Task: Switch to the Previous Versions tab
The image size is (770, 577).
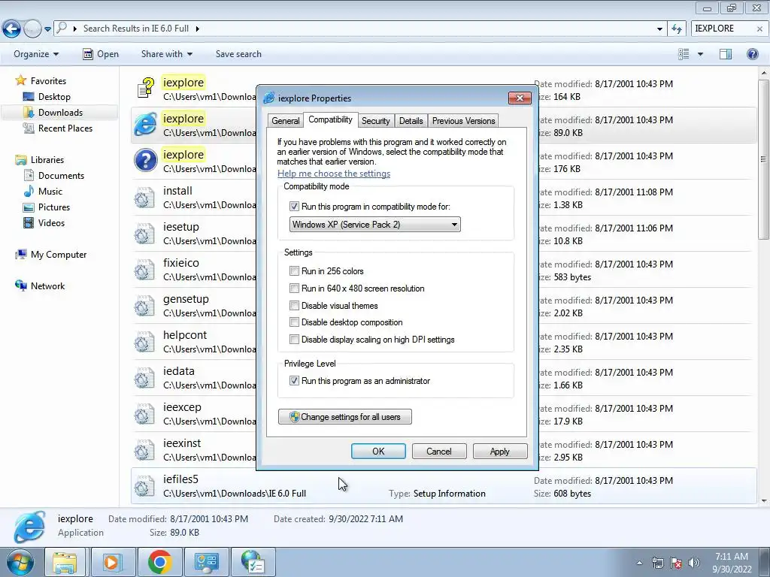Action: click(x=463, y=121)
